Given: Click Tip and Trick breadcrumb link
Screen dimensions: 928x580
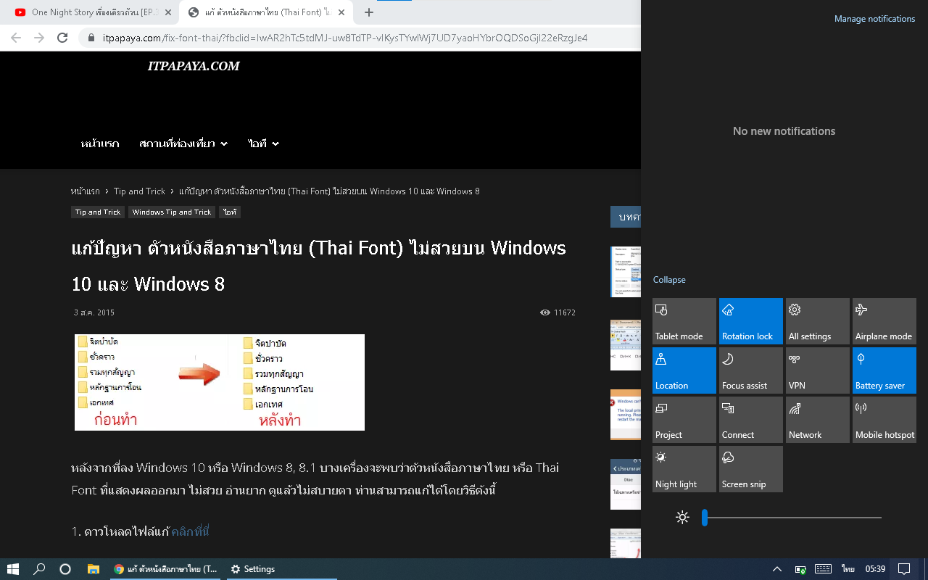Looking at the screenshot, I should click(139, 191).
